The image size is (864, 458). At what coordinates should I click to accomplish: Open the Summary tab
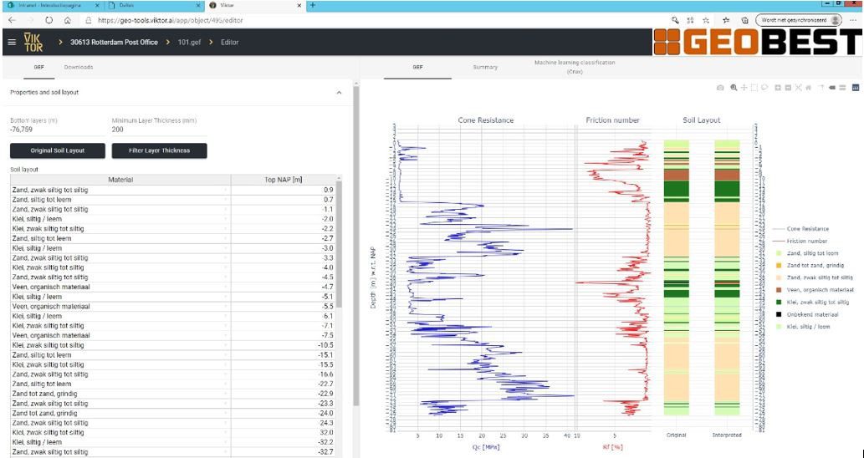click(485, 67)
